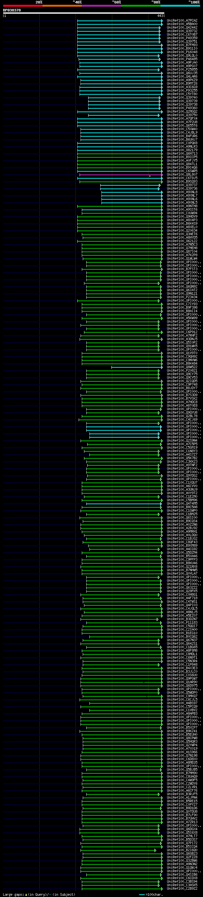This screenshot has height=897, width=203.
Task: Open hit UniRef100_P93255
Action: coord(182,91)
